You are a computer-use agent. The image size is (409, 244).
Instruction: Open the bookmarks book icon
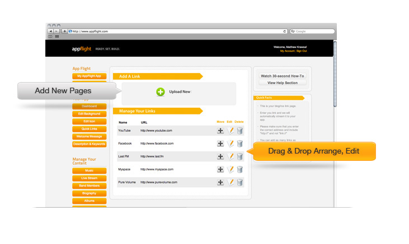50,37
